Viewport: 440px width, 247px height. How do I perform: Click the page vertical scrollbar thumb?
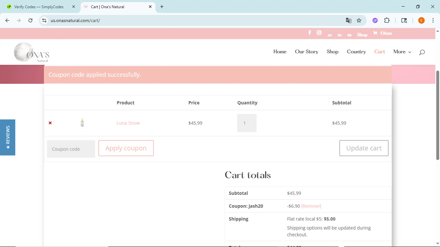click(438, 115)
